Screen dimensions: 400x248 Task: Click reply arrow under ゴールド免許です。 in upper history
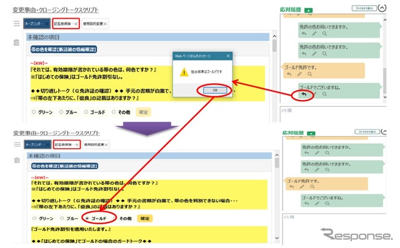point(289,74)
